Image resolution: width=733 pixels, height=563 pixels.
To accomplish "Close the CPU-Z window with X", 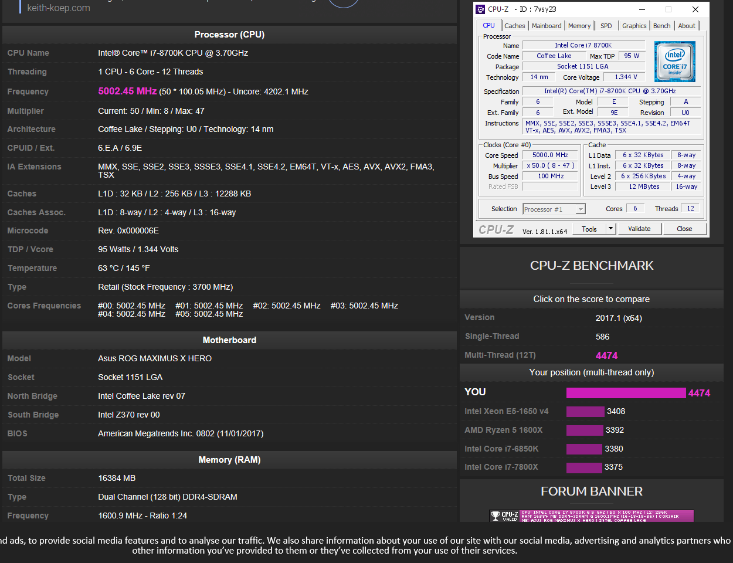I will click(x=695, y=9).
